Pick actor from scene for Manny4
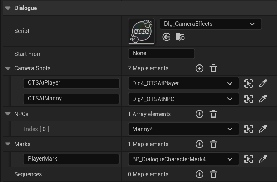Image resolution: width=277 pixels, height=182 pixels. click(x=263, y=129)
